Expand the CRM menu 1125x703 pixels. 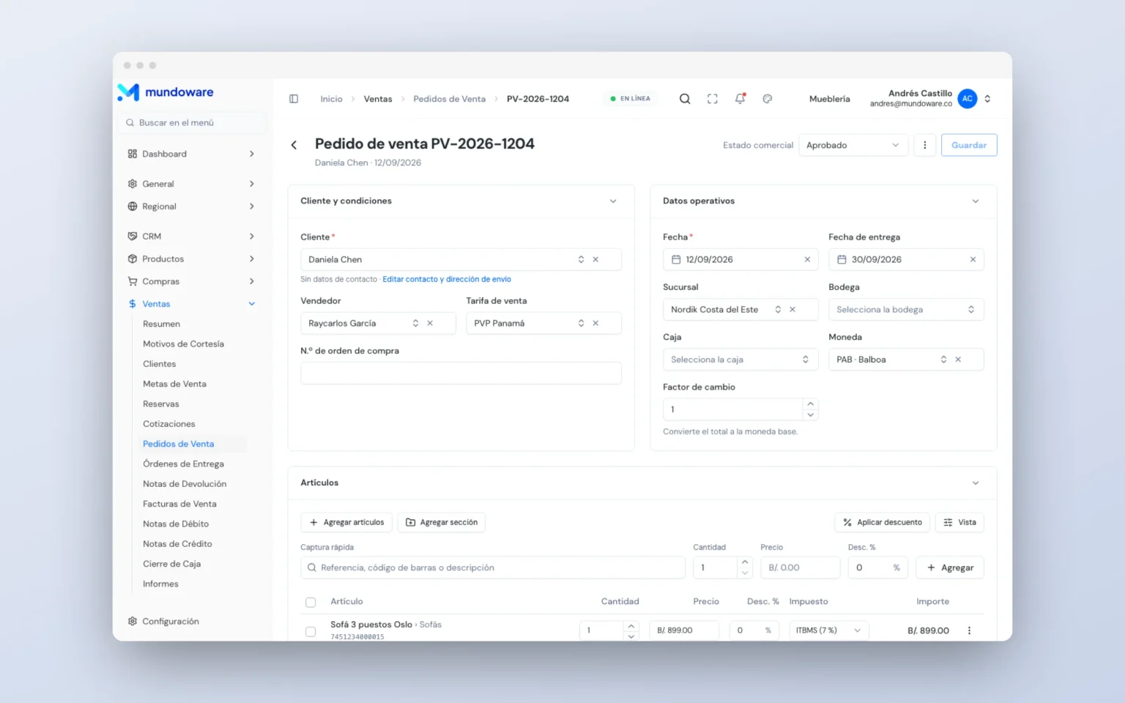pyautogui.click(x=192, y=237)
